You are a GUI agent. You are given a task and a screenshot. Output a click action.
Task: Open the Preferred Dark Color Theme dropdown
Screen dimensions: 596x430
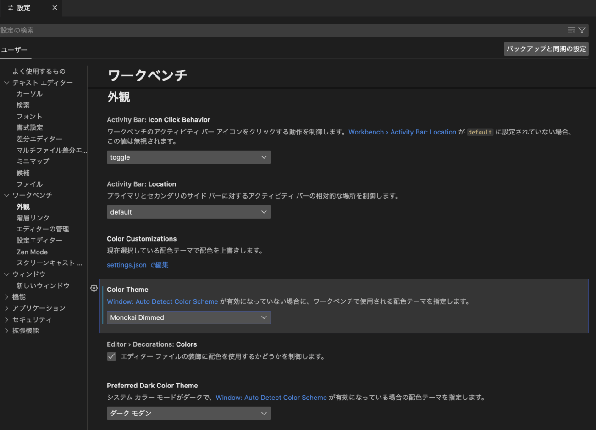[x=189, y=414]
